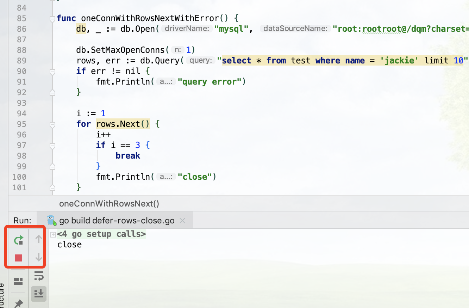Click the dataSourceName: parameter hint
The height and width of the screenshot is (308, 469).
pyautogui.click(x=295, y=29)
